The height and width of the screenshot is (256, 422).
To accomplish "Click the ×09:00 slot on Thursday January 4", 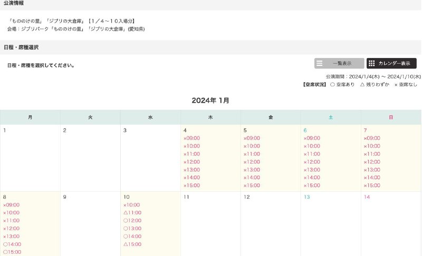I will (x=191, y=138).
